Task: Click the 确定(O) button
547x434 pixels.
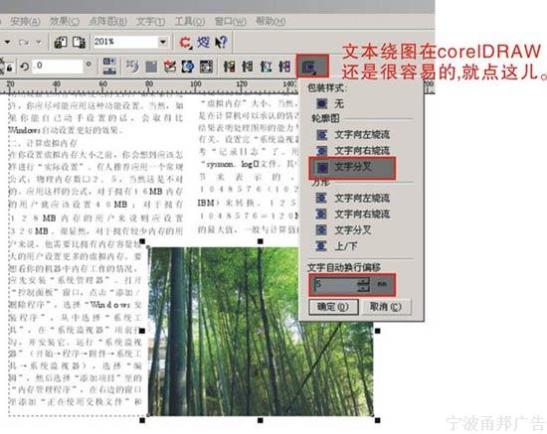Action: click(x=333, y=307)
